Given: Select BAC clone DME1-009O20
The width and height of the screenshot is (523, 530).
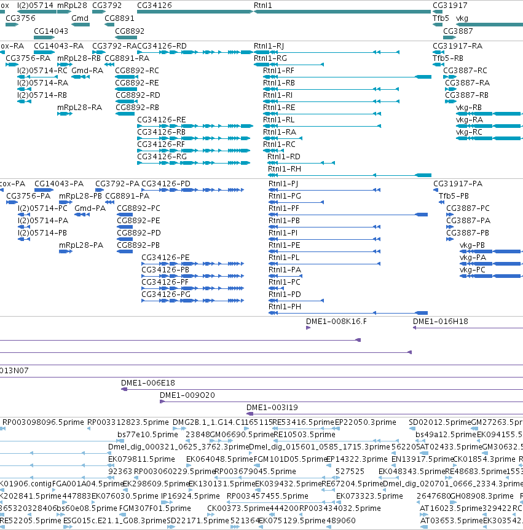Looking at the screenshot, I should pyautogui.click(x=187, y=395).
